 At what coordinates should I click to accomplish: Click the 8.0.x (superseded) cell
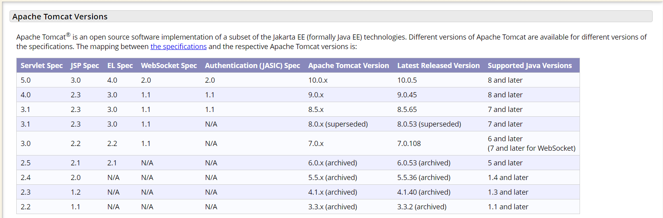(x=338, y=124)
